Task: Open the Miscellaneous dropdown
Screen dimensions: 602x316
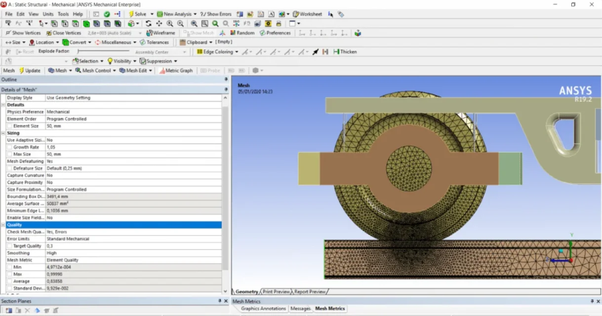Action: (116, 42)
